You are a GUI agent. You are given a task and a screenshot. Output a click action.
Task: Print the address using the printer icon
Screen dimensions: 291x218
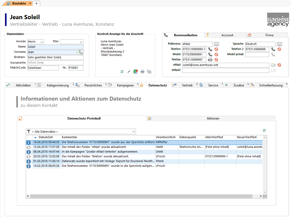click(142, 71)
